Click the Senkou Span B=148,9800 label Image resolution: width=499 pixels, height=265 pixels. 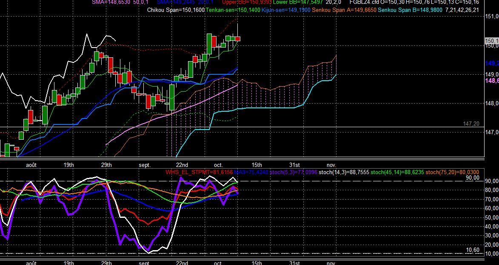tap(410, 10)
